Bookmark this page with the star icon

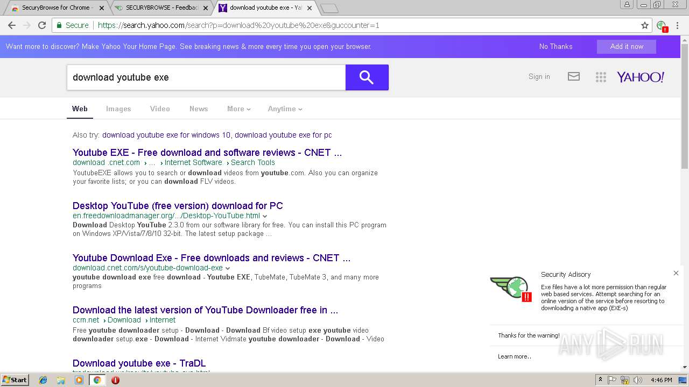tap(645, 25)
